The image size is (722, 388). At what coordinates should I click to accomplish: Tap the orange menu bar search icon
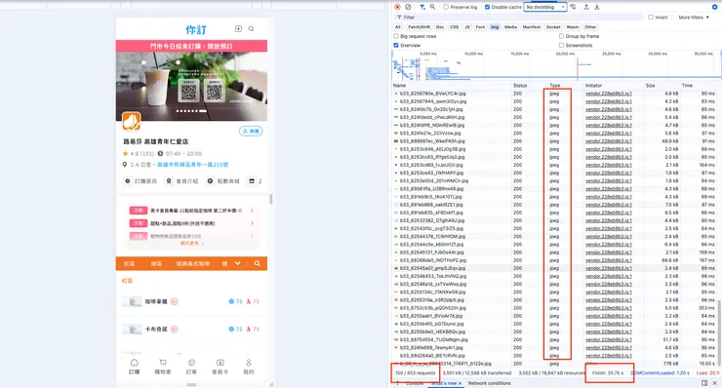pos(258,264)
